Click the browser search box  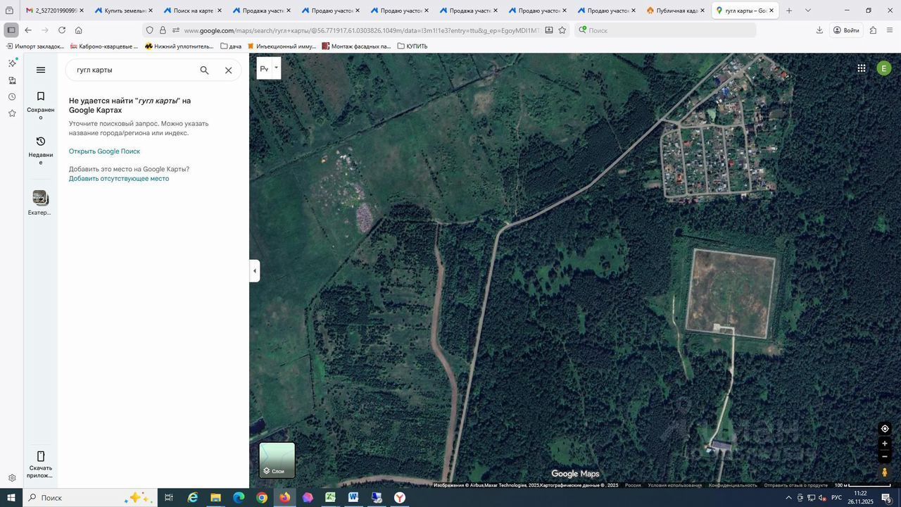(x=665, y=30)
